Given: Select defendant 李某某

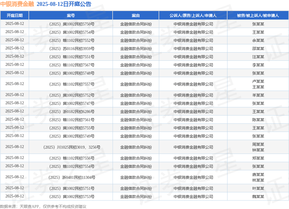Looking at the screenshot, I should [258, 65].
